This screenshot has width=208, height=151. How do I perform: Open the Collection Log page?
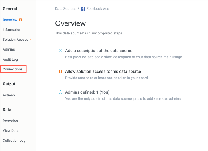pyautogui.click(x=14, y=141)
